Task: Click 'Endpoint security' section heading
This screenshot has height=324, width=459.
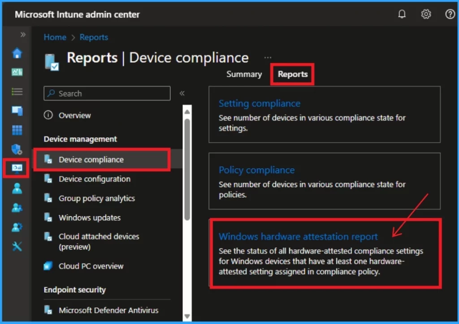Action: point(75,289)
